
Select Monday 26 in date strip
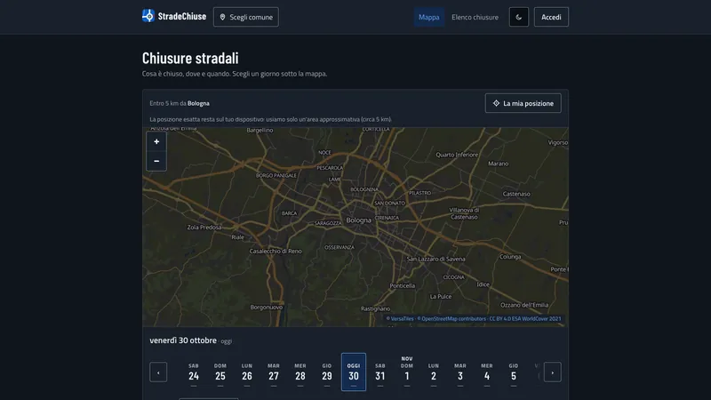pos(247,372)
